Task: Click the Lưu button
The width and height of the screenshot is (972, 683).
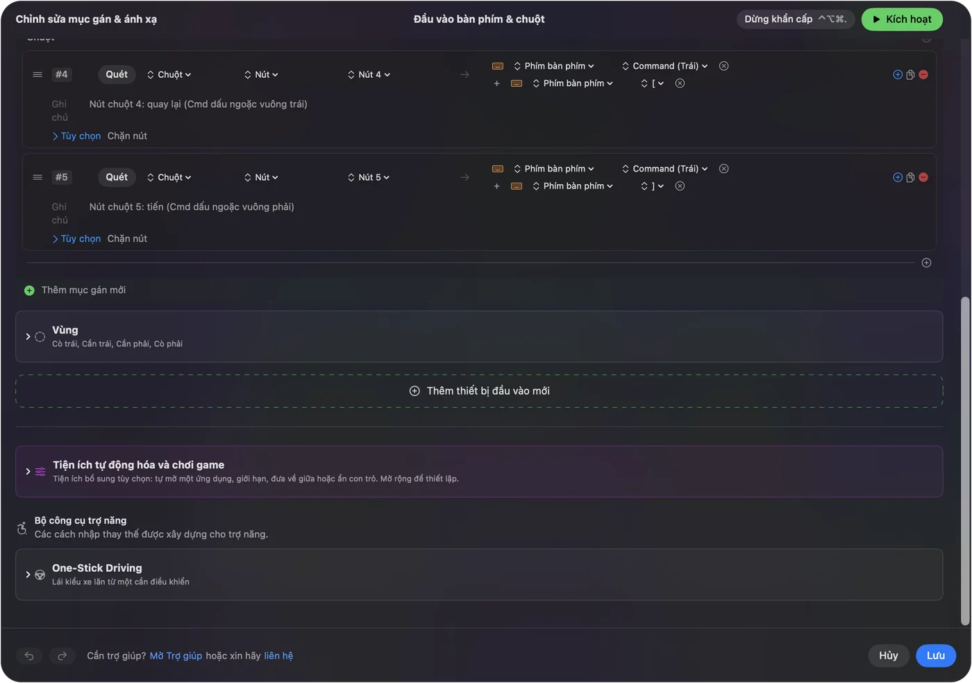Action: coord(936,656)
